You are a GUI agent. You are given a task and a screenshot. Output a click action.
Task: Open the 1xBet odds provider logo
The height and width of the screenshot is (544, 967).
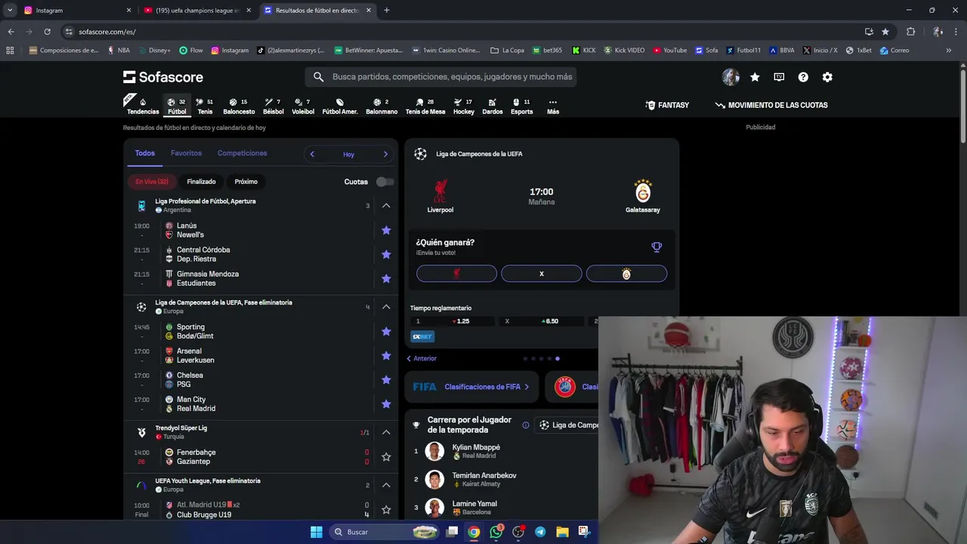tap(422, 336)
